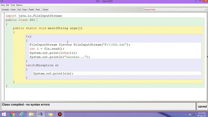
Task: Click the Cut toolbar button
Action: [19, 9]
